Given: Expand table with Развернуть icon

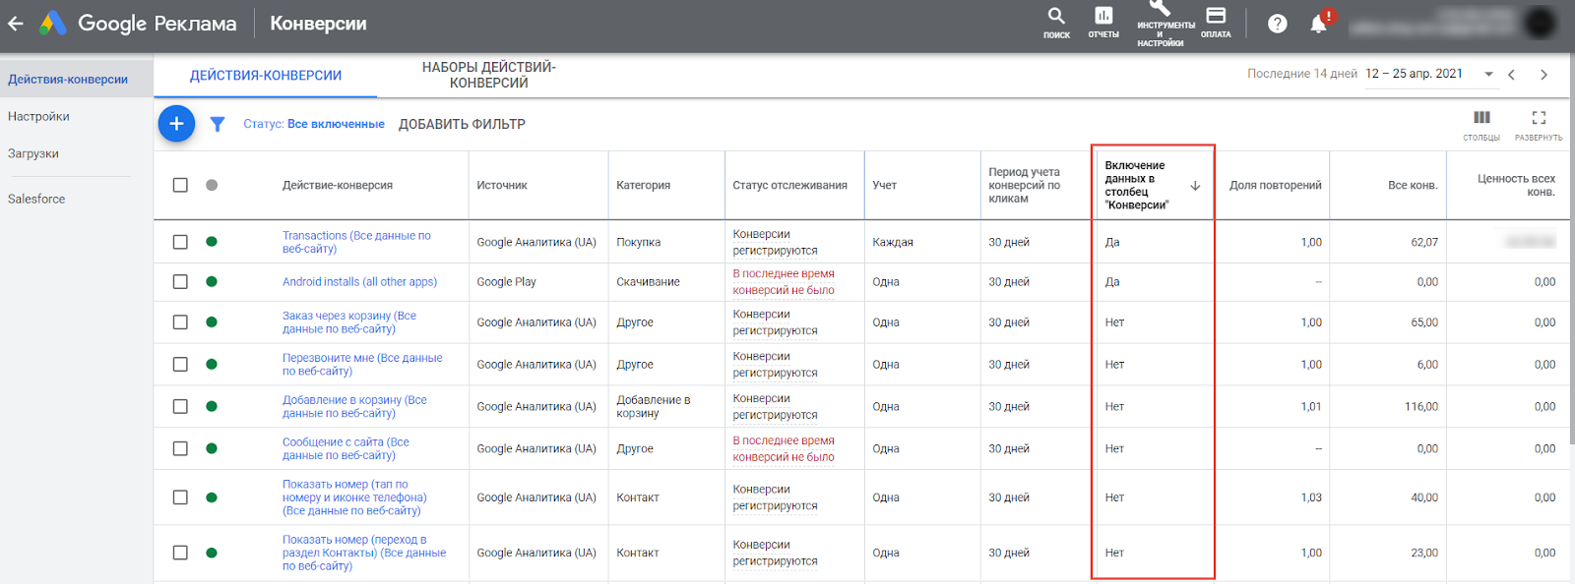Looking at the screenshot, I should pyautogui.click(x=1539, y=123).
